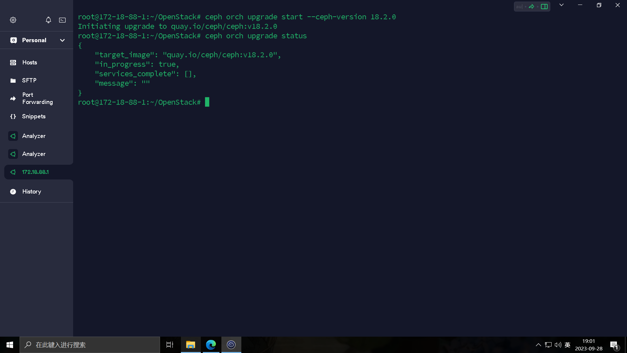Viewport: 627px width, 353px height.
Task: Click the 'Initiating upgrade to quay.io' output line
Action: point(177,26)
